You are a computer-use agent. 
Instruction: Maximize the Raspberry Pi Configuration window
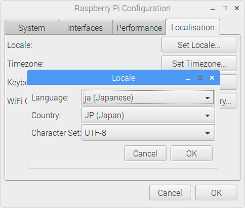tap(225, 8)
